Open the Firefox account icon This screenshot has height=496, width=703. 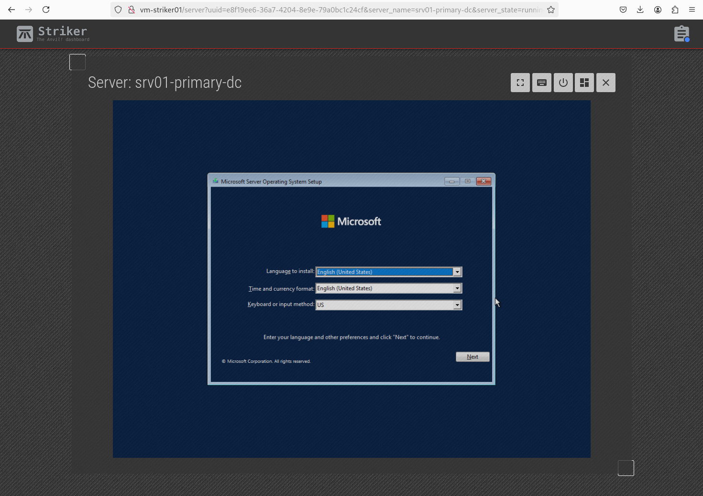[658, 10]
